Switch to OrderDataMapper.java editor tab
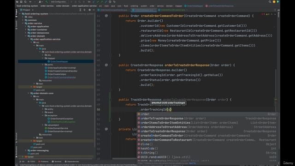 point(144,10)
